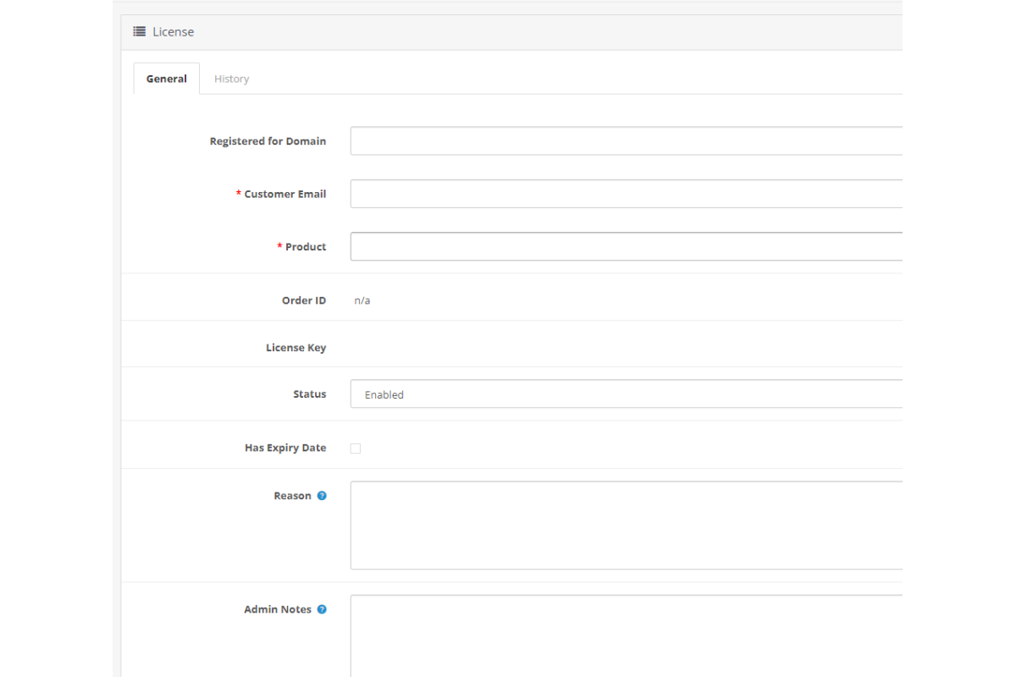
Task: Click the Reason label text
Action: pos(292,496)
